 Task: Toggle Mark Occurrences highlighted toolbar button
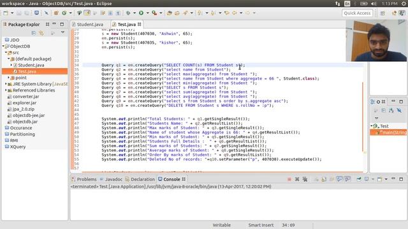click(x=87, y=13)
